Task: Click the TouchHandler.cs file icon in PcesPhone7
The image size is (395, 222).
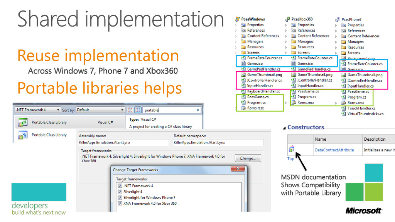Action: 343,108
